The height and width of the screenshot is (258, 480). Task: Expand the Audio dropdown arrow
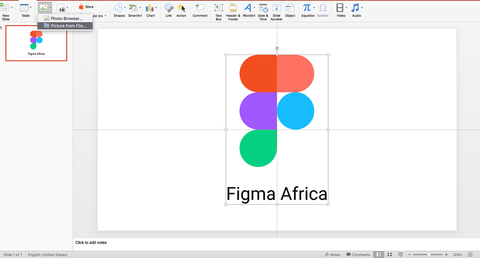[x=362, y=8]
